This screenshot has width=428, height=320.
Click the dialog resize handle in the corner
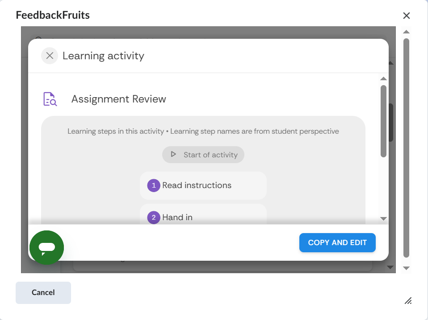coord(408,301)
